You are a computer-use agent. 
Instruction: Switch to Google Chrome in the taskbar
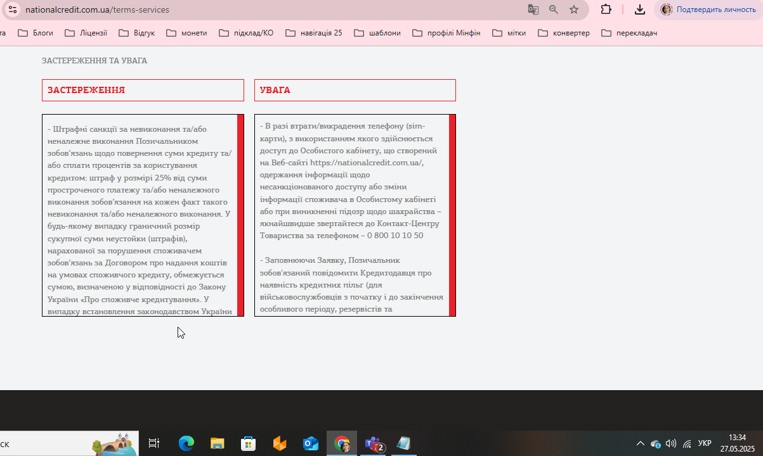point(342,444)
